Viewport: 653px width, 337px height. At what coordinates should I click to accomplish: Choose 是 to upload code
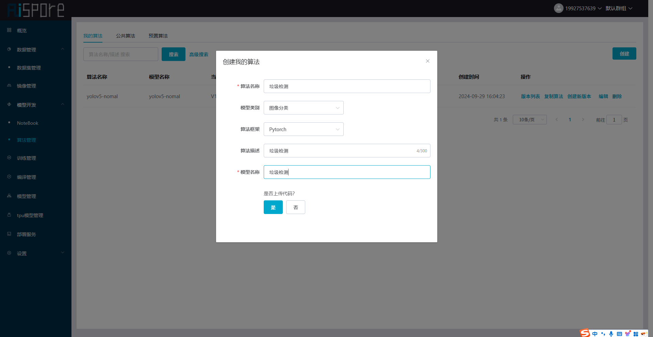(x=273, y=207)
